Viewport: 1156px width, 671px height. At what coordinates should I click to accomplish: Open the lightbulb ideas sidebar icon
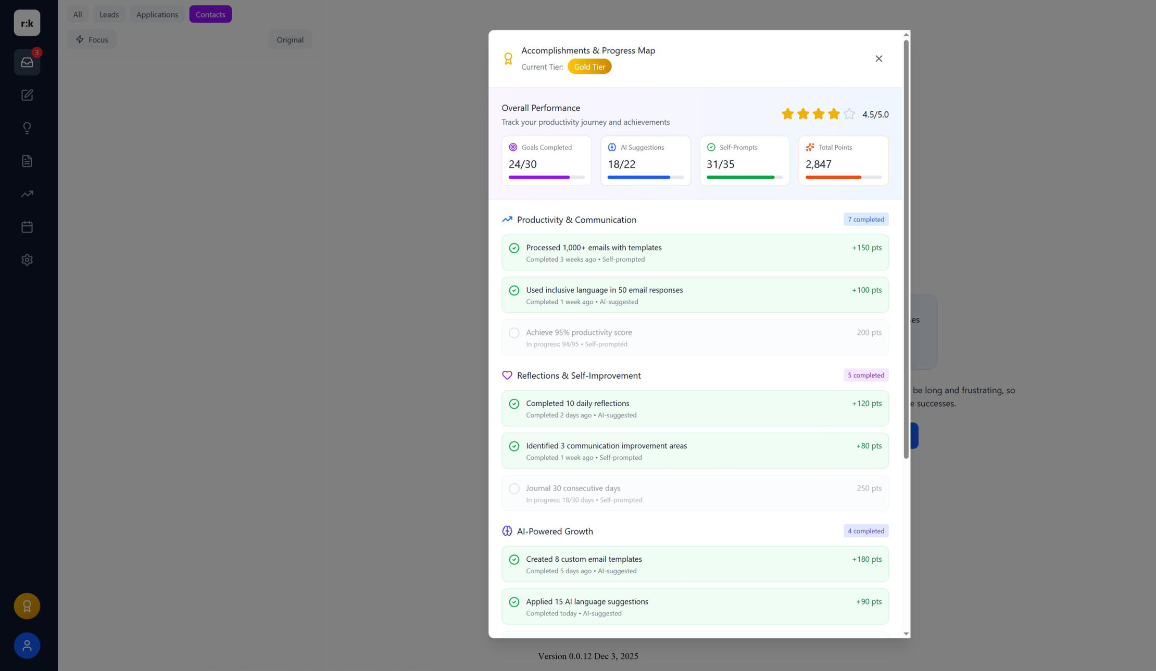coord(27,128)
